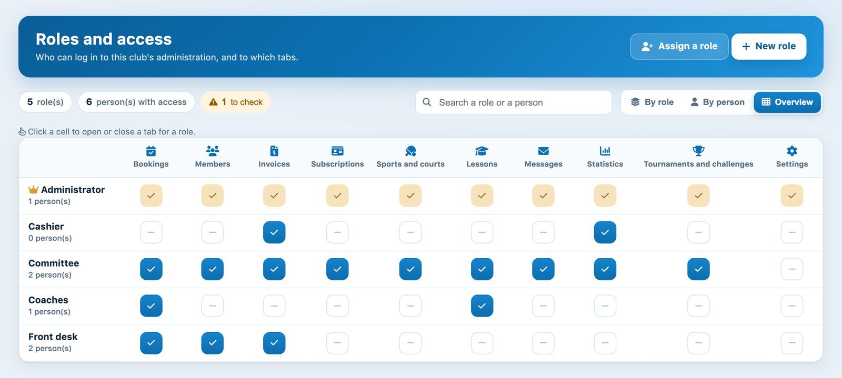
Task: Click the Sports and courts column header text
Action: (x=410, y=164)
